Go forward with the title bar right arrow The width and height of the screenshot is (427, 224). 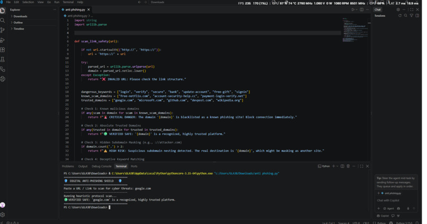[145, 2]
